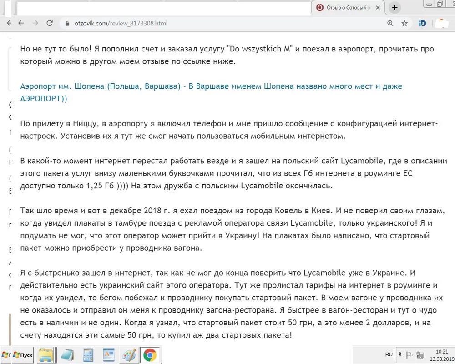
Task: Minimize the Chrome window
Action: point(429,4)
